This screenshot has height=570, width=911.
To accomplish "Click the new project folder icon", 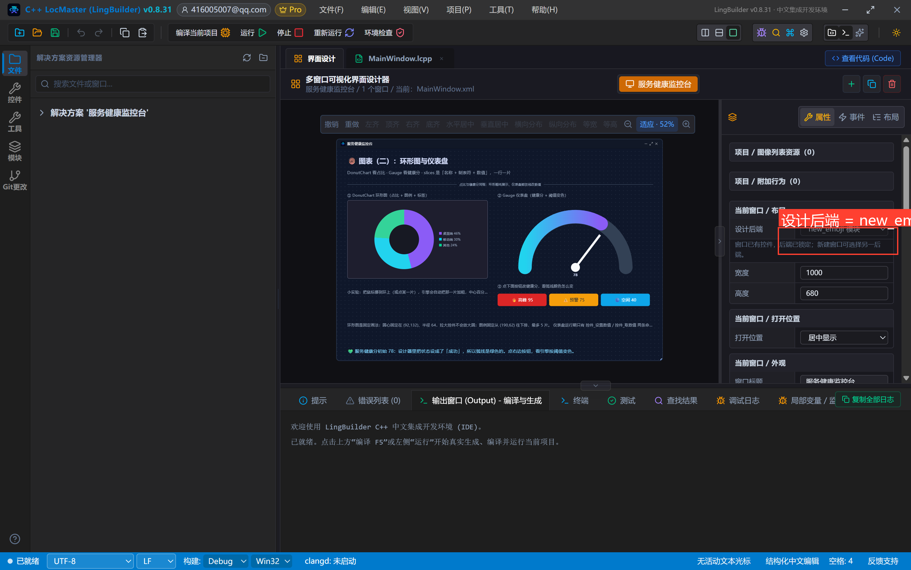I will 20,33.
